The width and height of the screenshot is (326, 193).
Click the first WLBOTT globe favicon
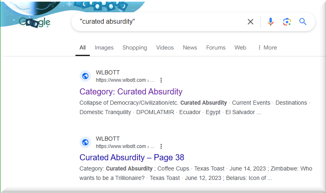click(85, 76)
